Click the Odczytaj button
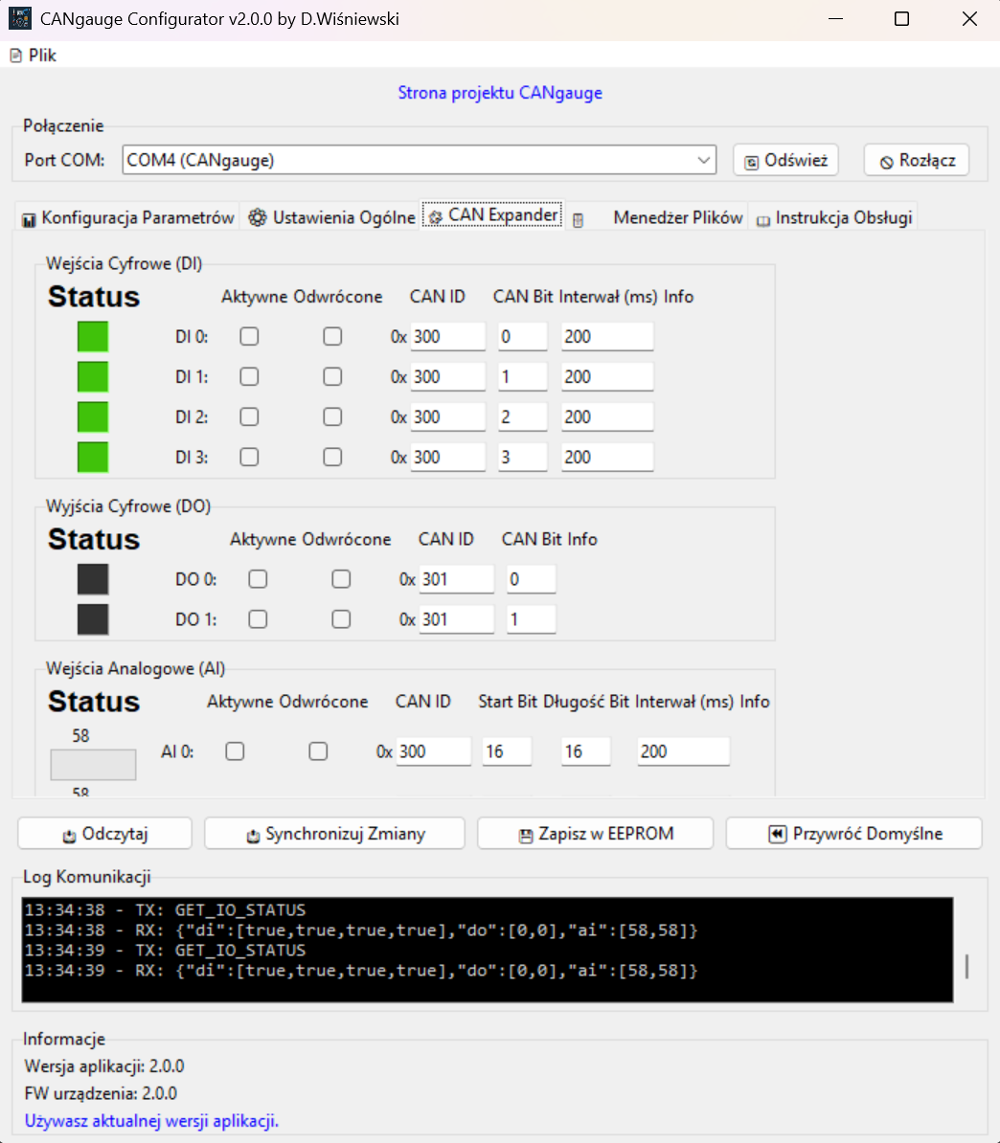Image resolution: width=1000 pixels, height=1143 pixels. (x=105, y=834)
